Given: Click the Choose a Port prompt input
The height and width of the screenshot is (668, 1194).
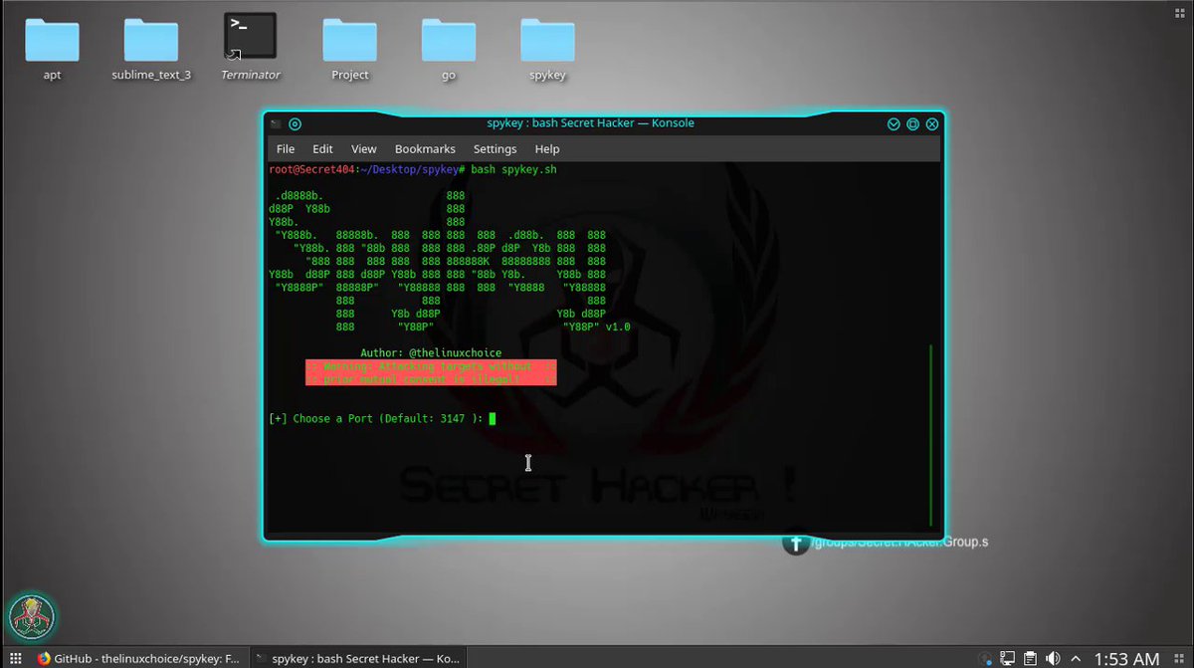Looking at the screenshot, I should [x=493, y=419].
